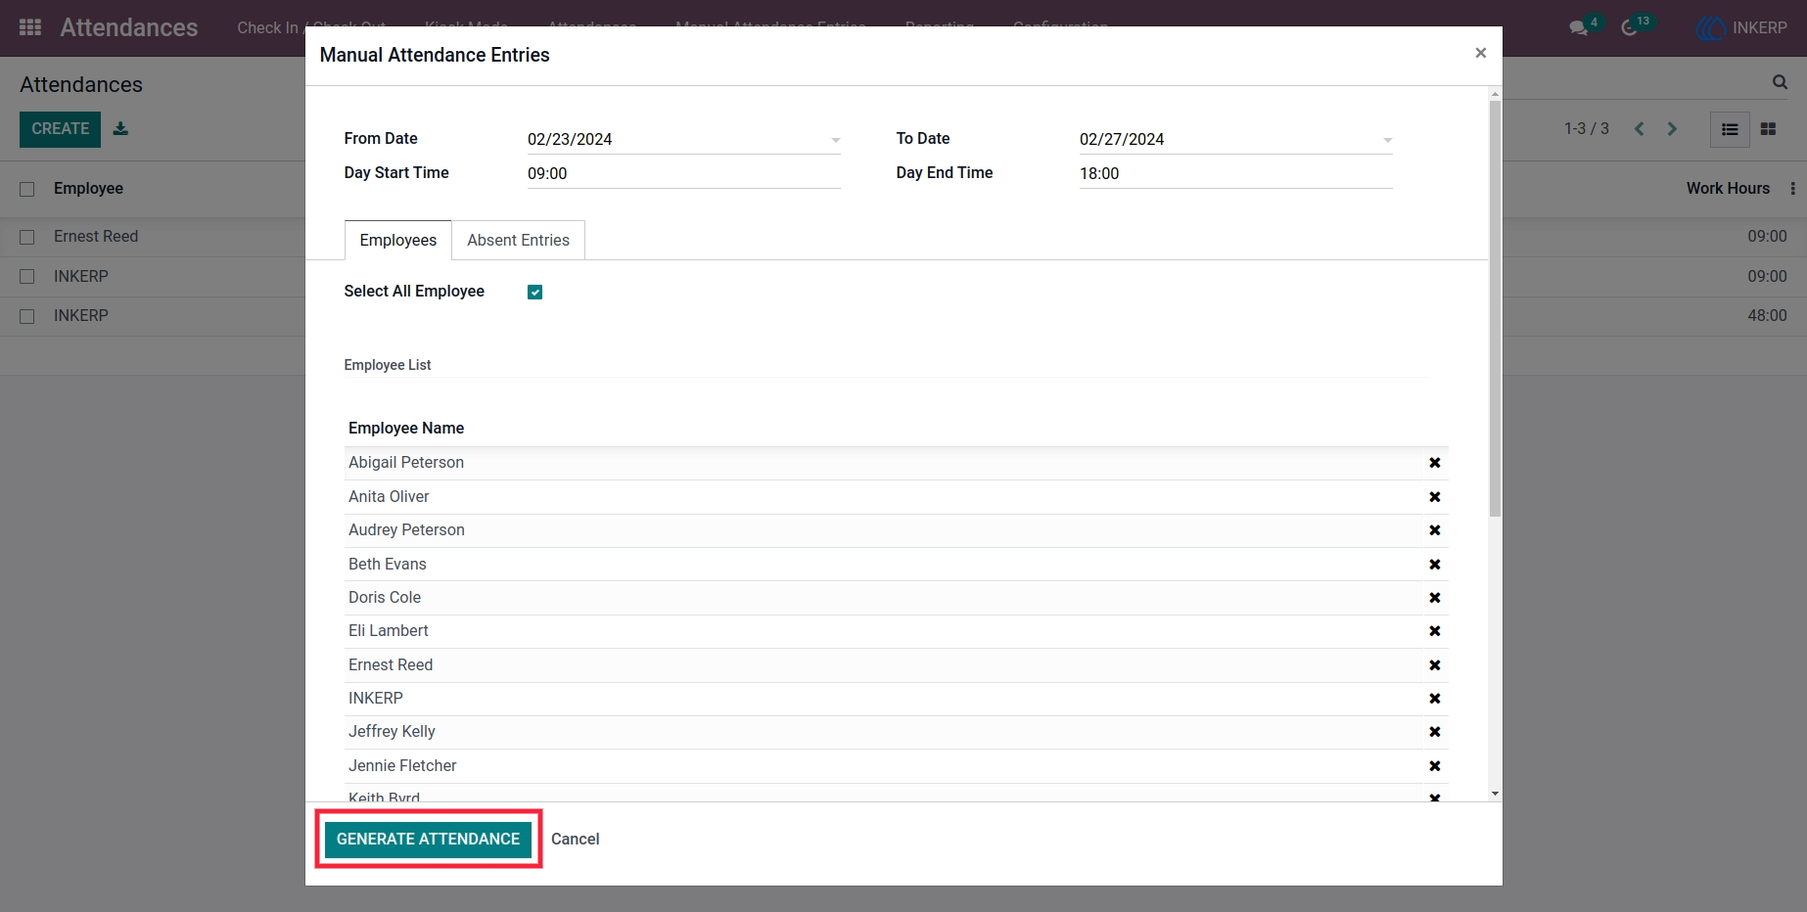
Task: Sort by Work Hours column header
Action: point(1728,188)
